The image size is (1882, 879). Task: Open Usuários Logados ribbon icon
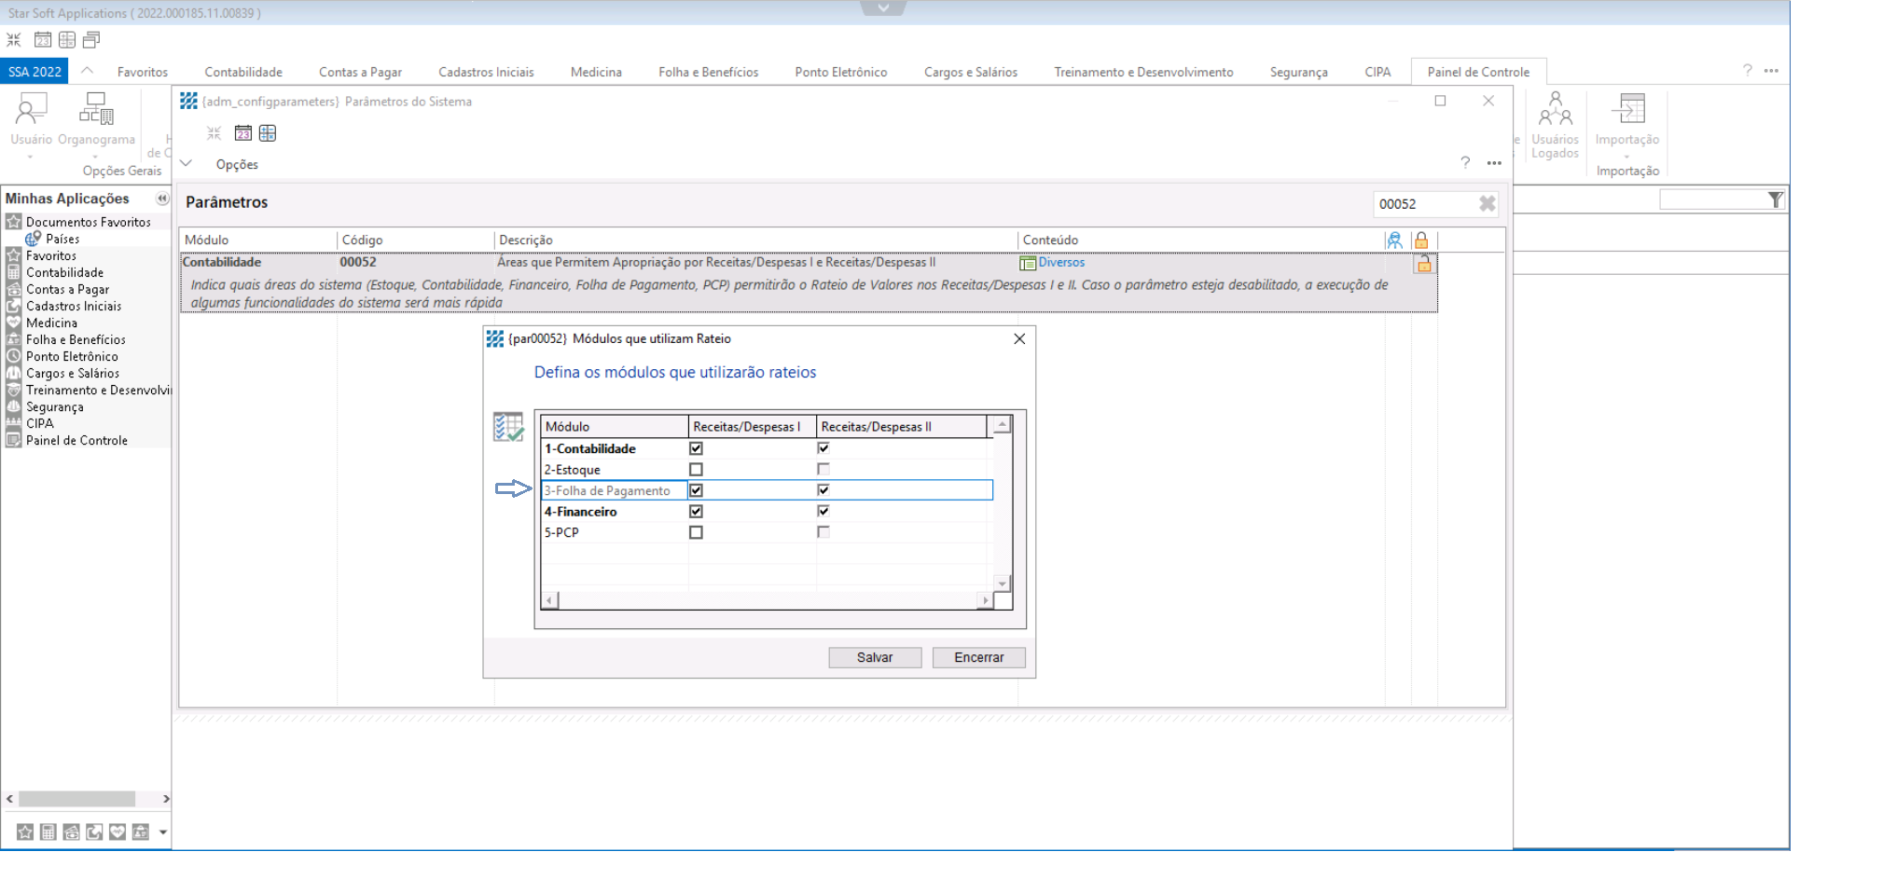click(x=1555, y=110)
